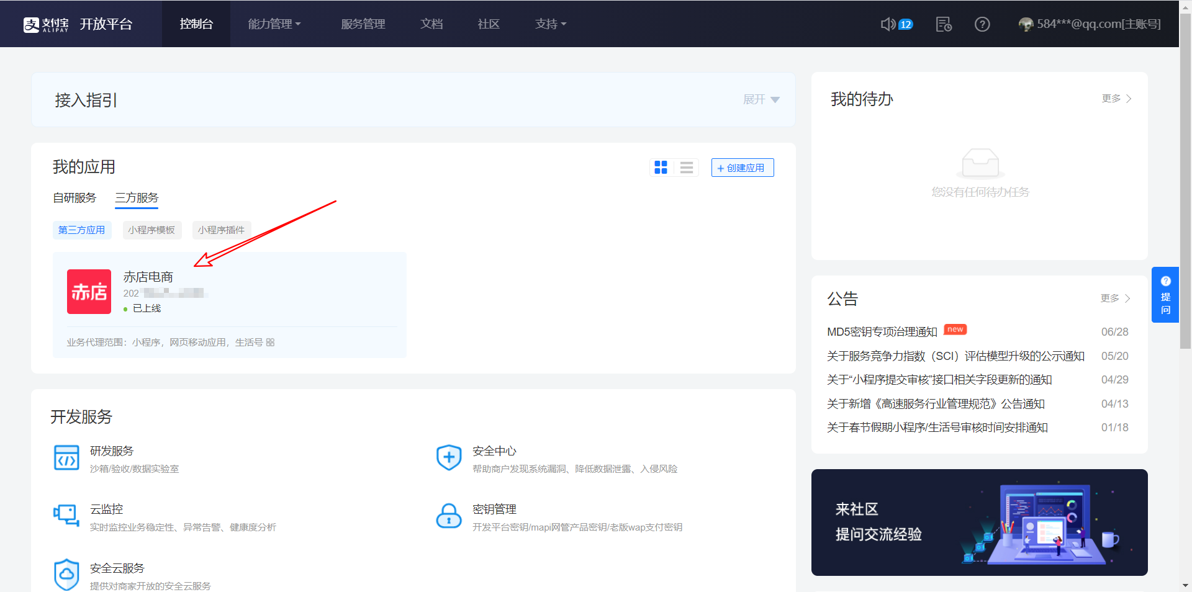Click the 来社区 提问交流经验 banner
The image size is (1192, 592).
[x=980, y=522]
